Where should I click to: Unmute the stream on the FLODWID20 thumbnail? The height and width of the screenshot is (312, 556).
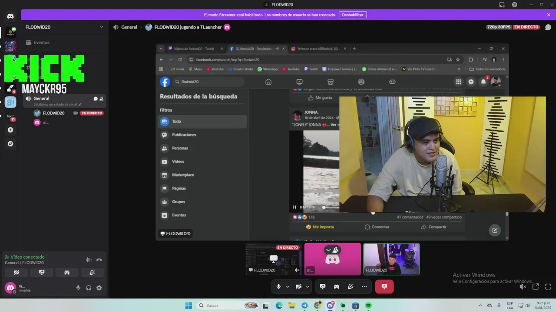tap(297, 270)
